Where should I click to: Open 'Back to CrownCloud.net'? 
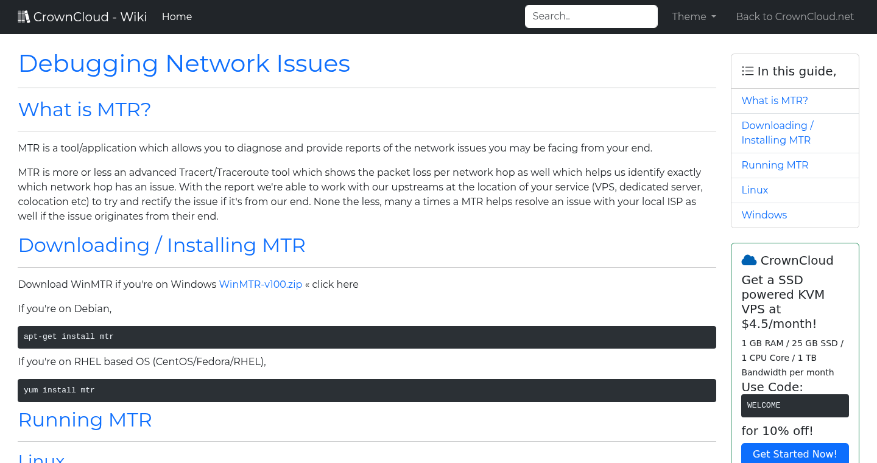point(795,16)
